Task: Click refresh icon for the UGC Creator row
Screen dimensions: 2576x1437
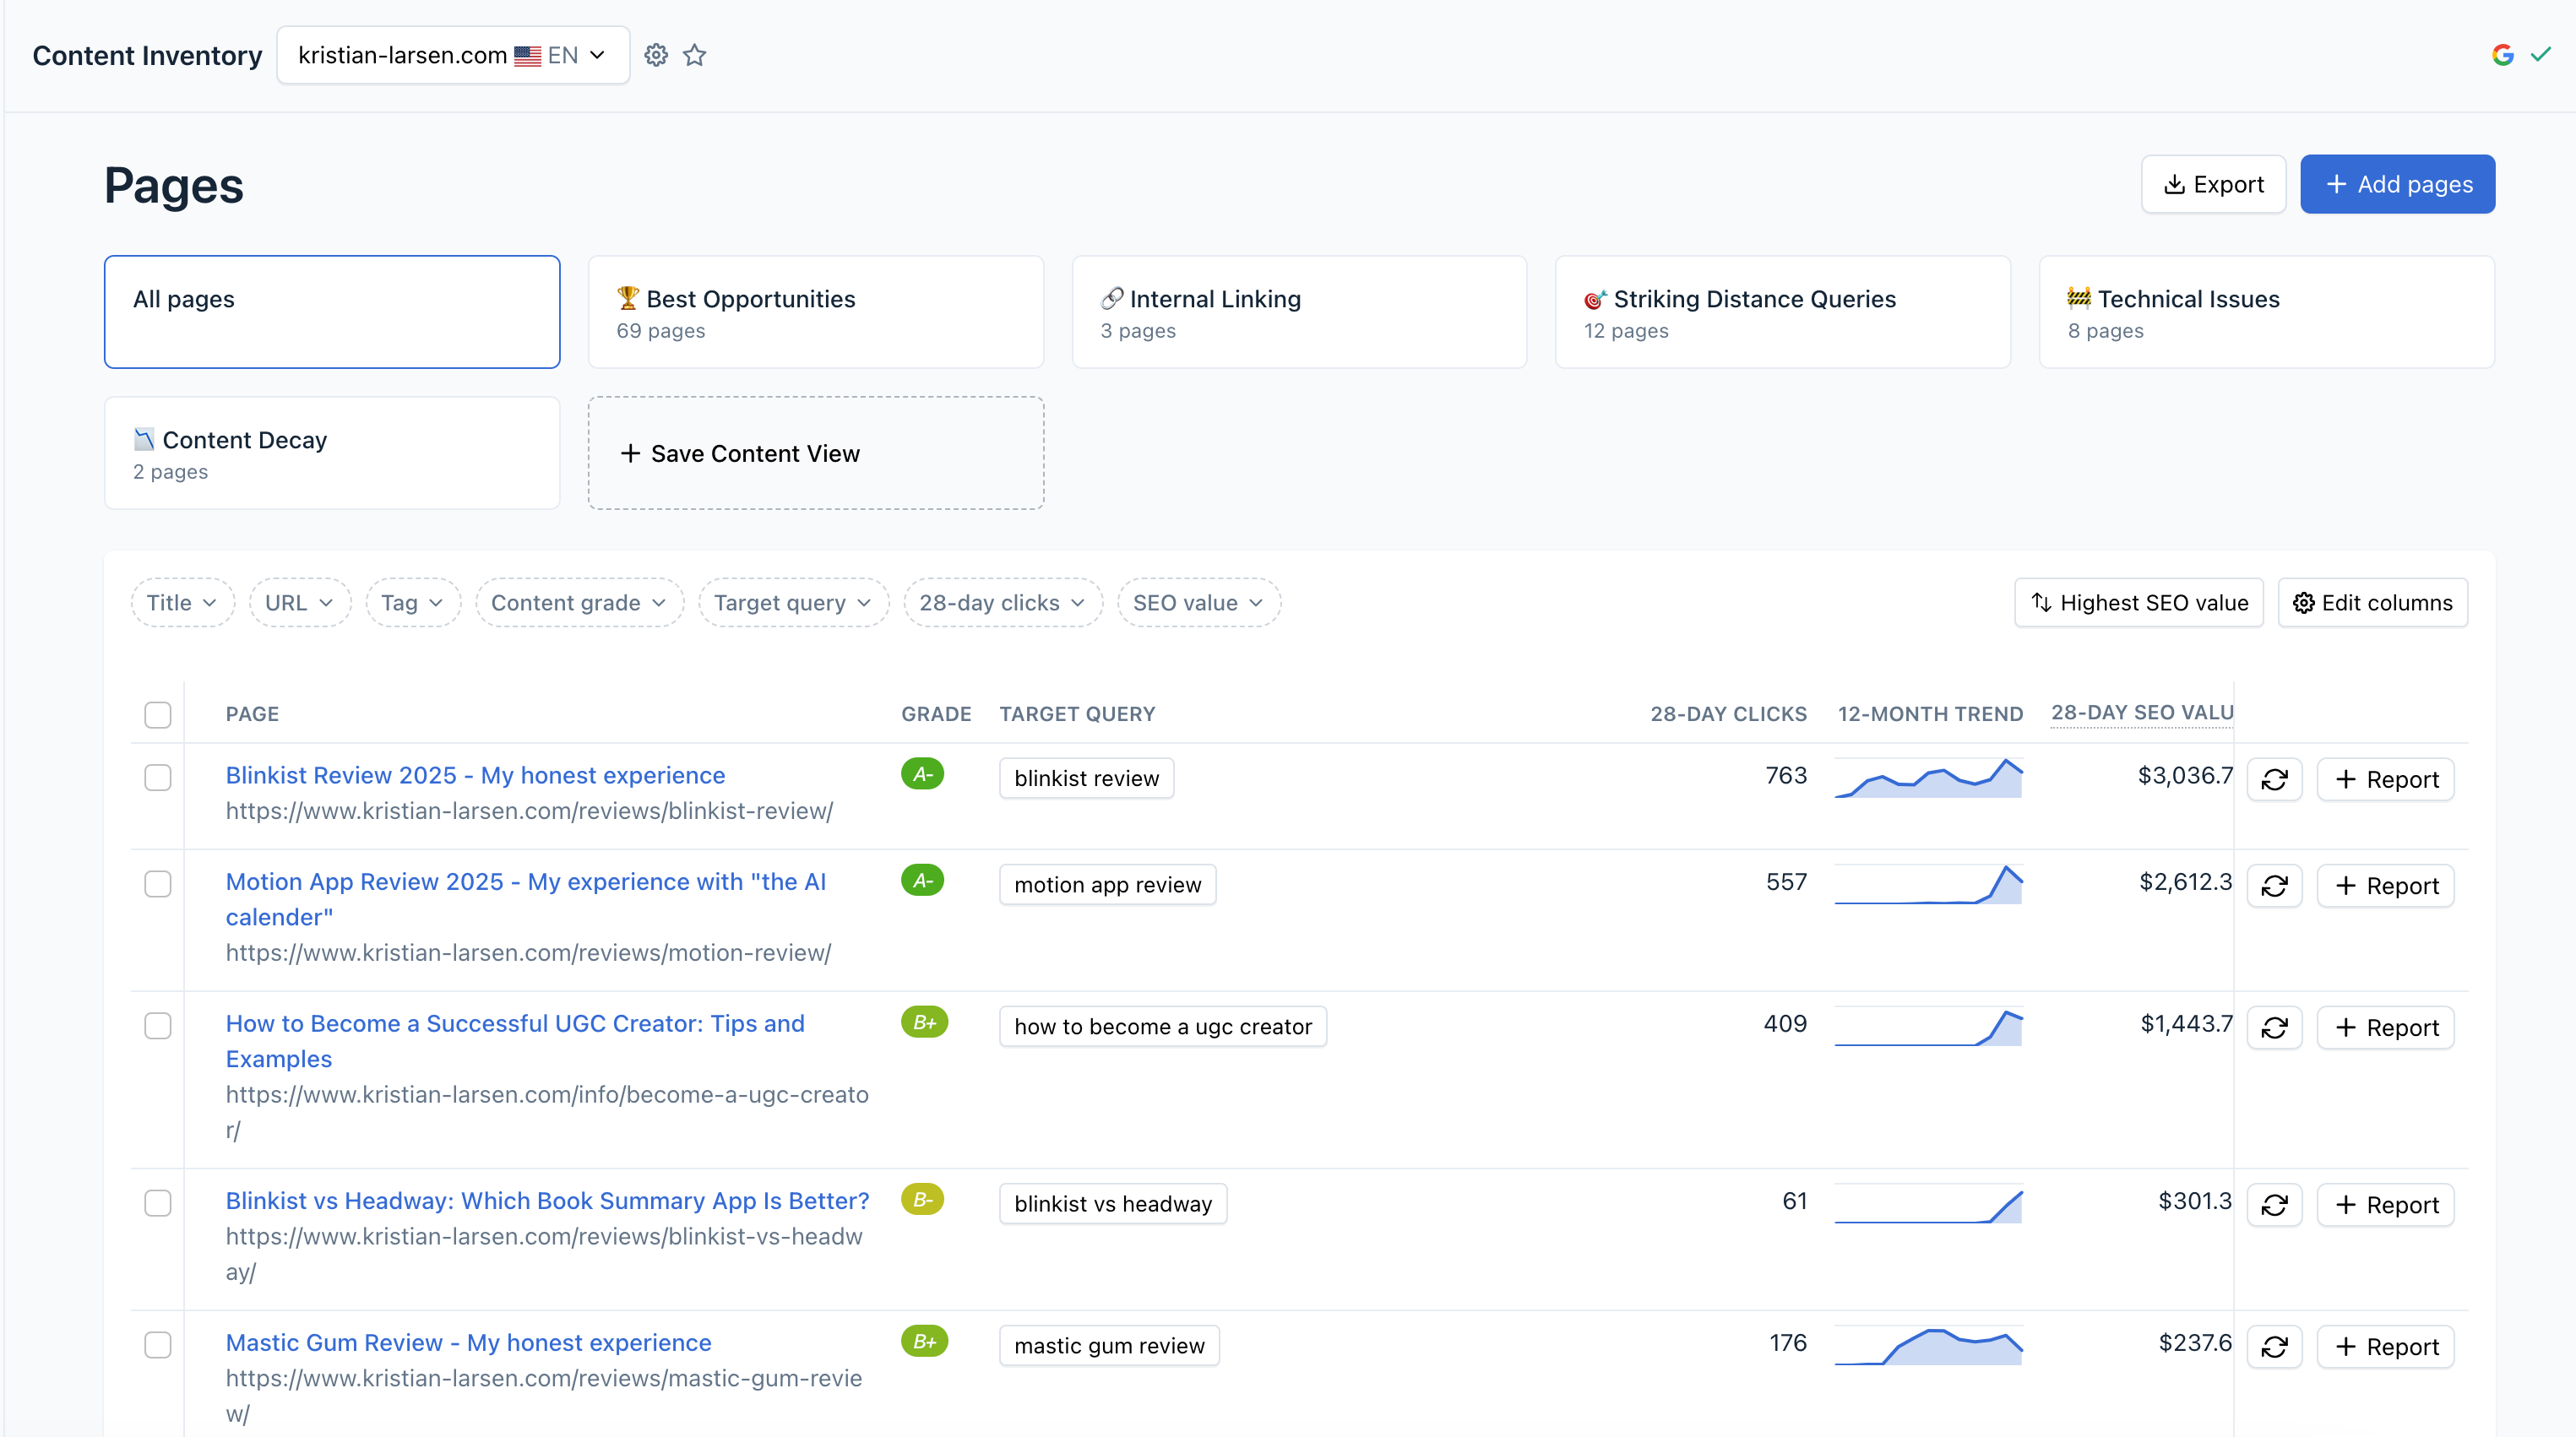Action: pos(2274,1028)
